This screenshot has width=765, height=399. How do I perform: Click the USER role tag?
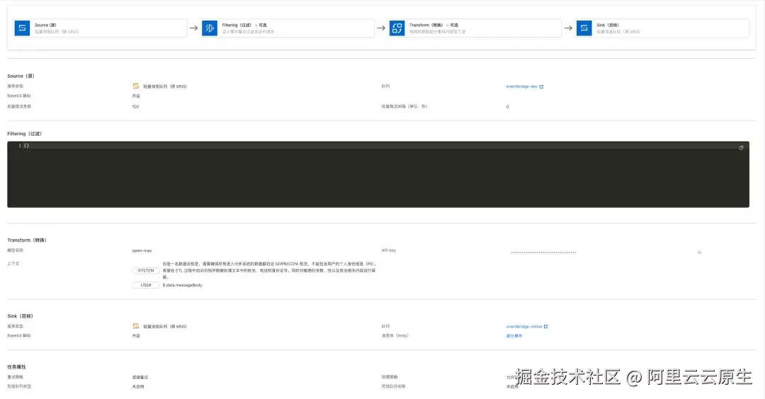click(x=145, y=285)
